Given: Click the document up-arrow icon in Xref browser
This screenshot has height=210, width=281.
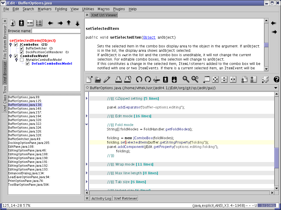Looking at the screenshot, I should pos(13,23).
